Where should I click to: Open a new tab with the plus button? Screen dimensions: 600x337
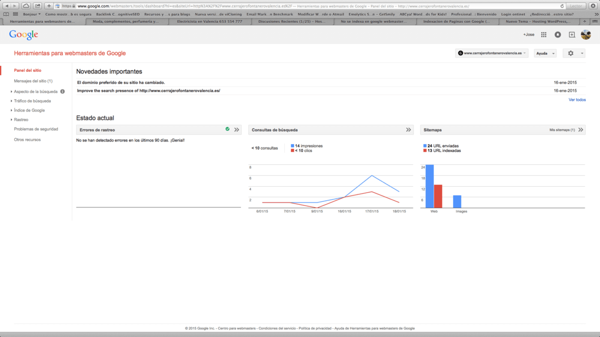[x=584, y=21]
